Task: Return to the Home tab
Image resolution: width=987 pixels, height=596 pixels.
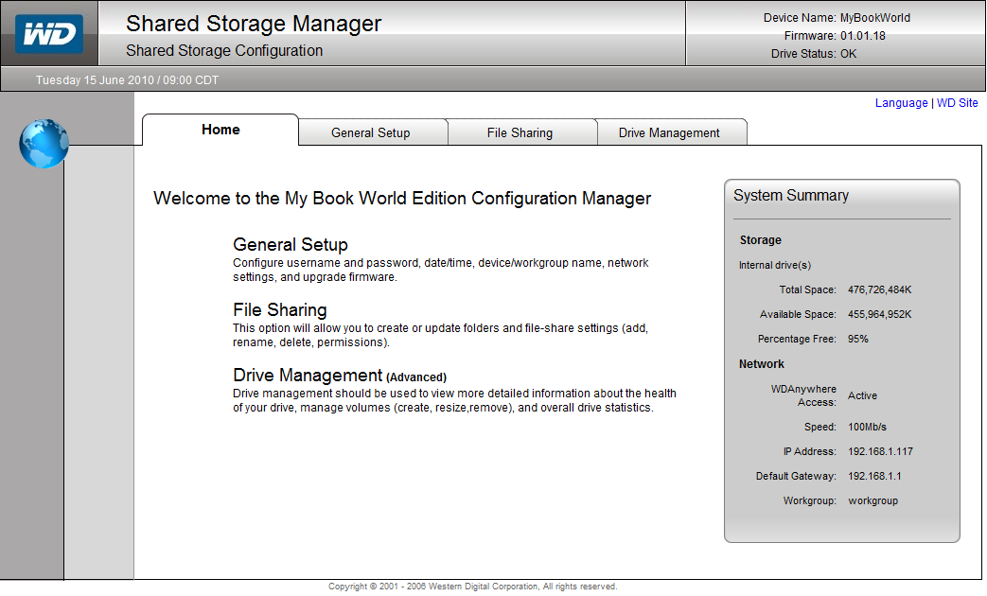Action: (220, 130)
